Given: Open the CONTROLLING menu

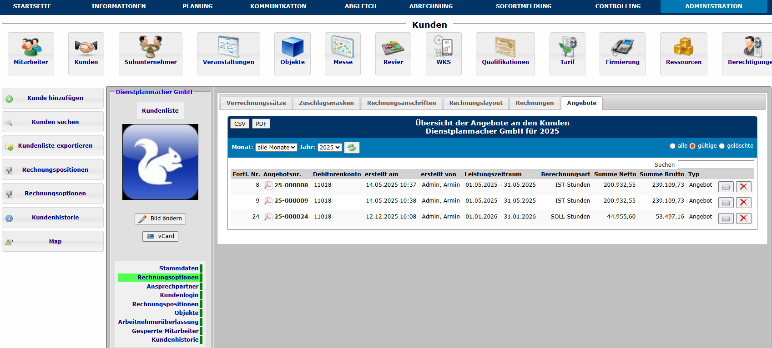Looking at the screenshot, I should coord(617,6).
